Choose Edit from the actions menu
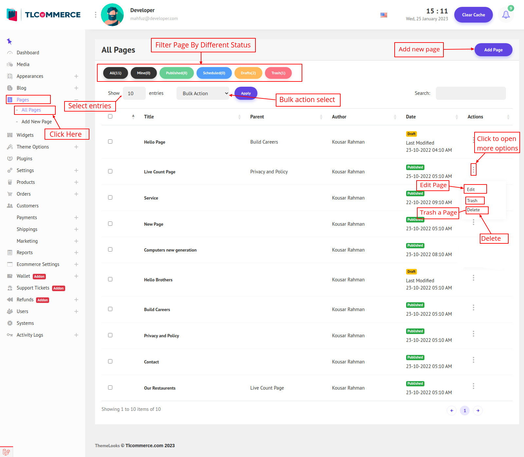This screenshot has height=457, width=524. click(471, 189)
